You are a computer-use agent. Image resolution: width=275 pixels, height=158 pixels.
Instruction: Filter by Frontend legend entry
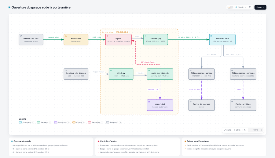(x=26, y=122)
